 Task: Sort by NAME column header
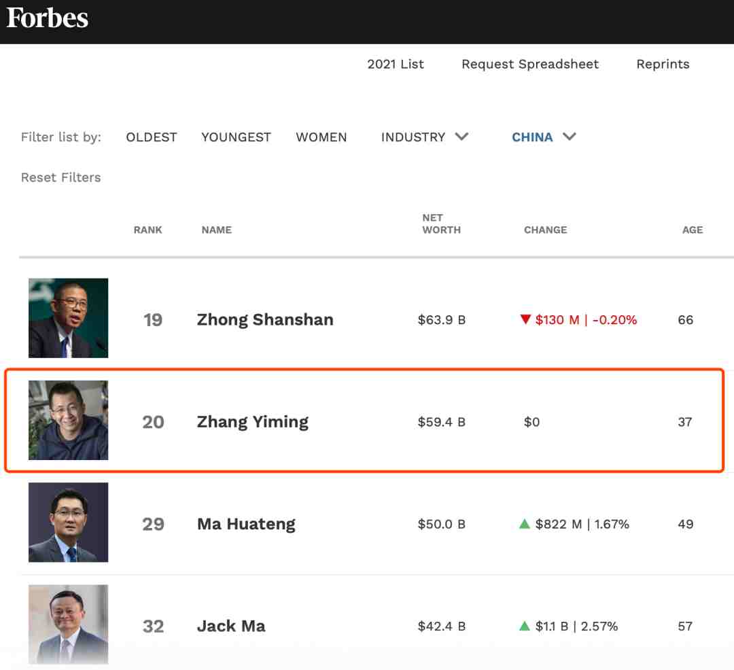coord(217,230)
